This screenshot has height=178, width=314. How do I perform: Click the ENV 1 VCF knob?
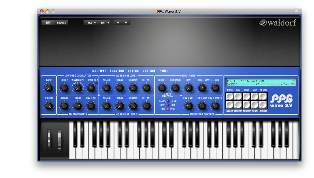[x=189, y=106]
